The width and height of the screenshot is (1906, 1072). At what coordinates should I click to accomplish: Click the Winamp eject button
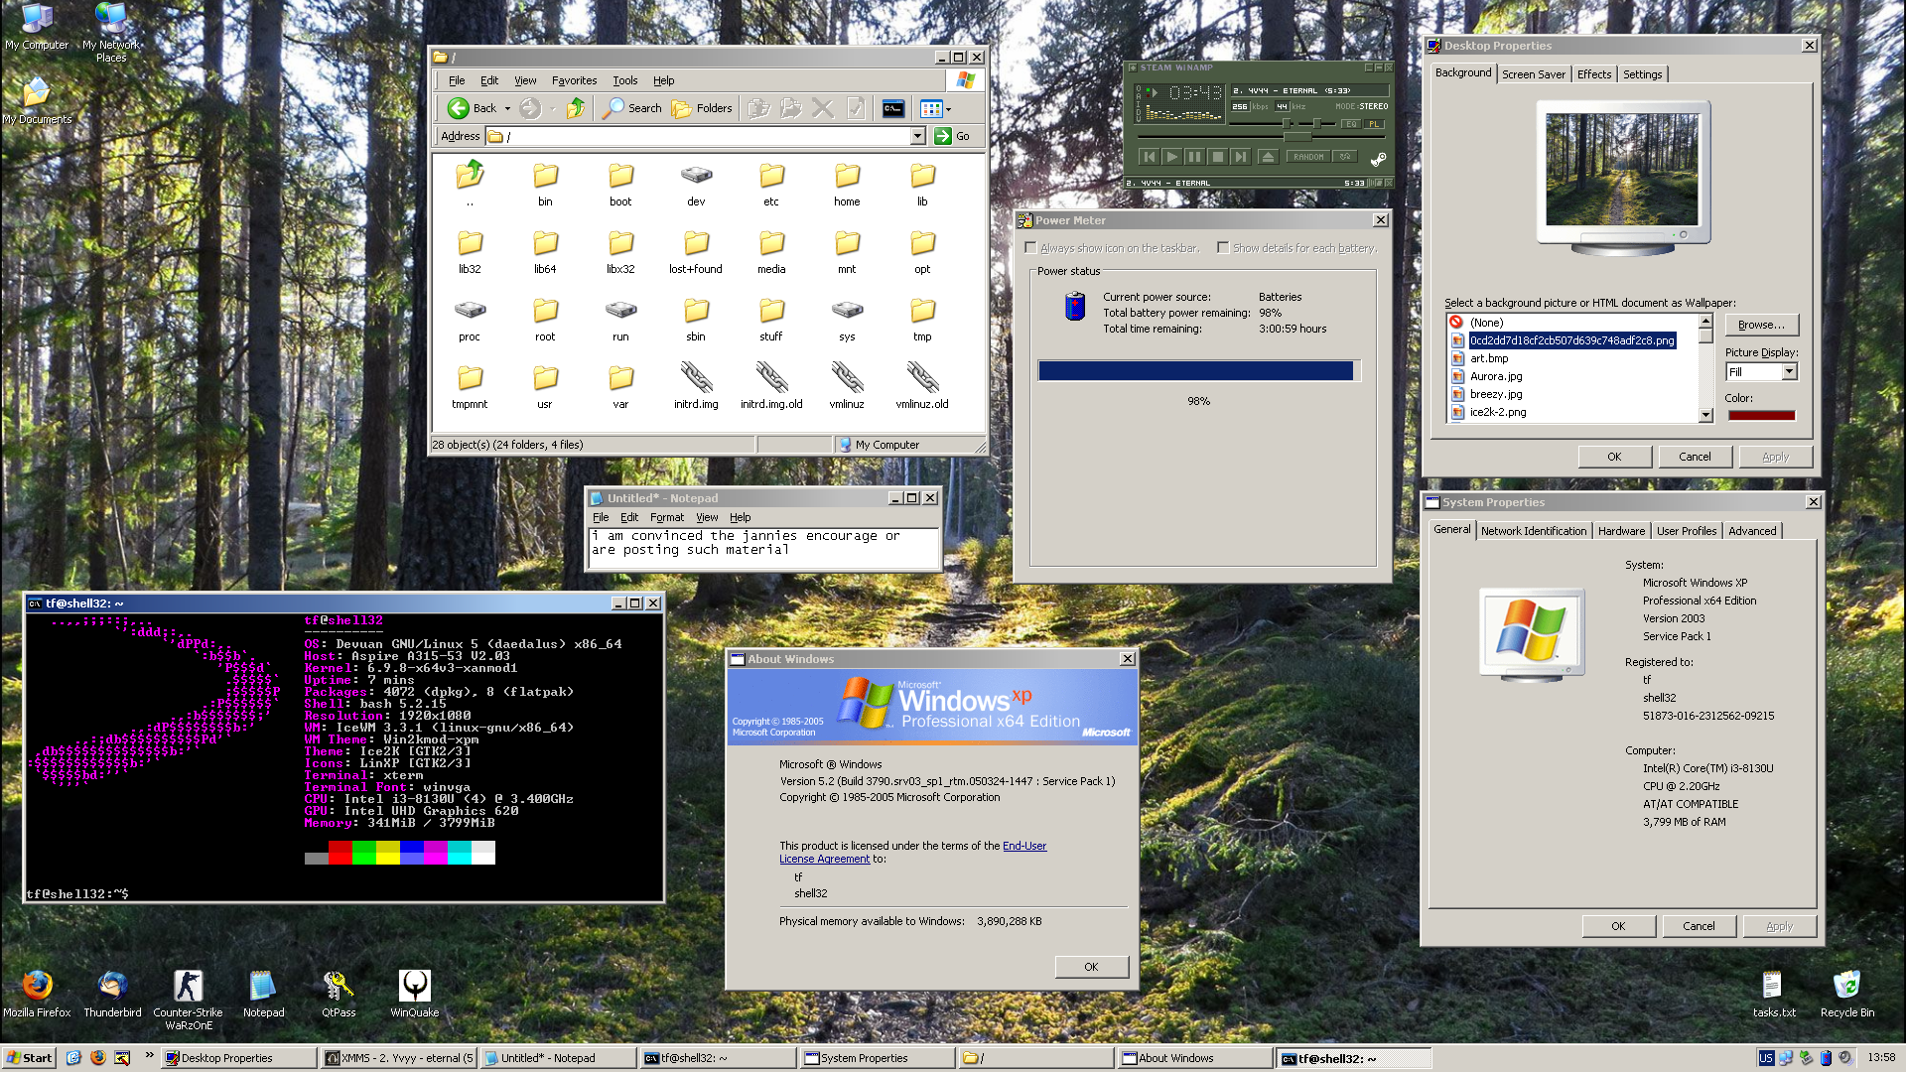pos(1268,157)
